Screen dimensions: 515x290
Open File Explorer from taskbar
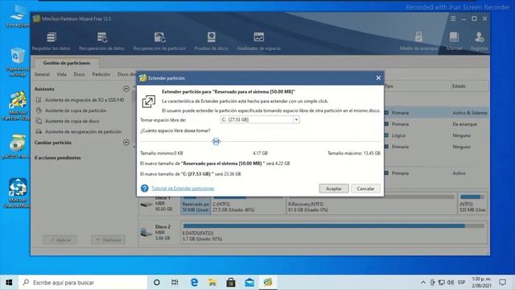point(212,282)
